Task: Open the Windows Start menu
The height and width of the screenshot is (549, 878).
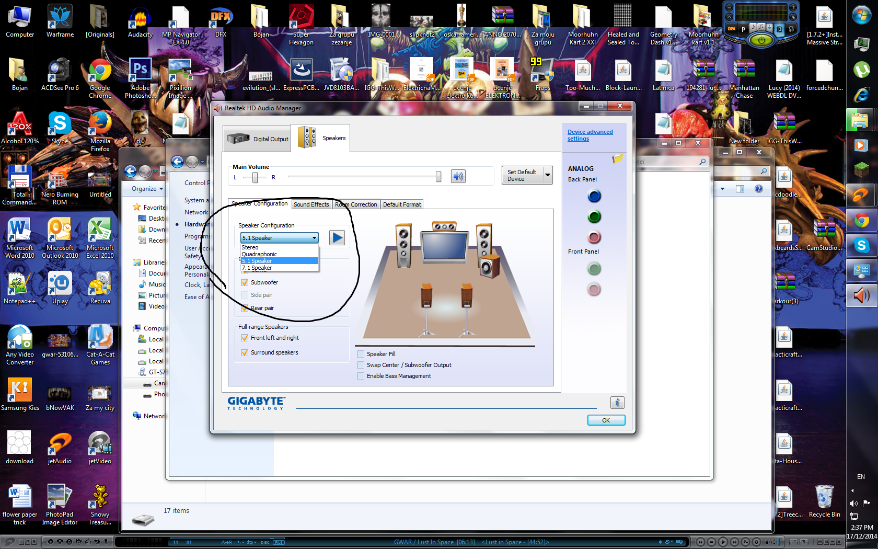Action: pos(861,15)
